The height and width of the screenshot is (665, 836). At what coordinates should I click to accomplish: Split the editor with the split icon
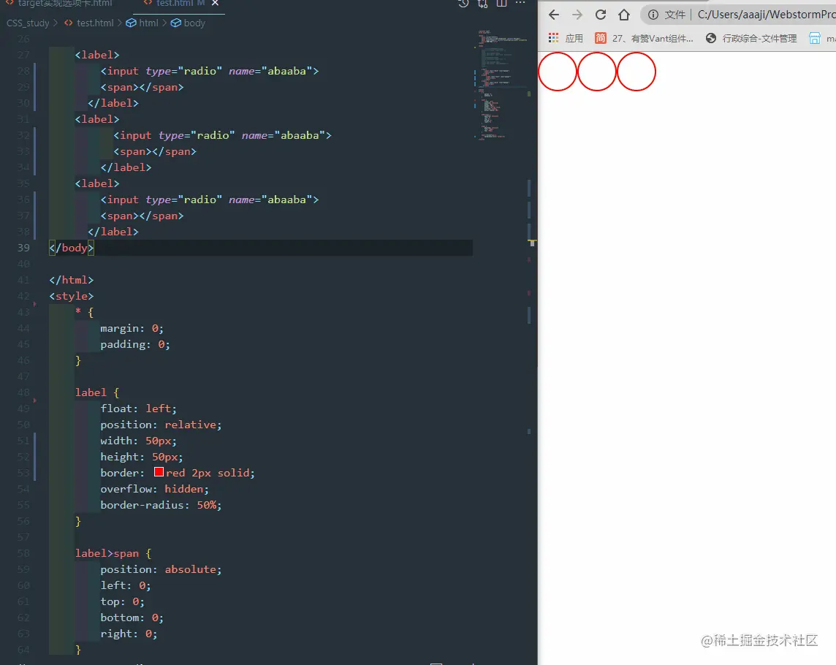pyautogui.click(x=502, y=4)
